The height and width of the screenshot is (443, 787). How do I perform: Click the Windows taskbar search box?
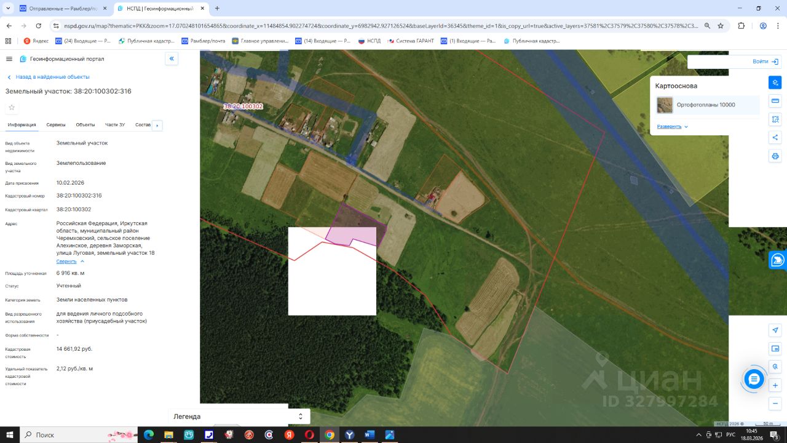79,435
